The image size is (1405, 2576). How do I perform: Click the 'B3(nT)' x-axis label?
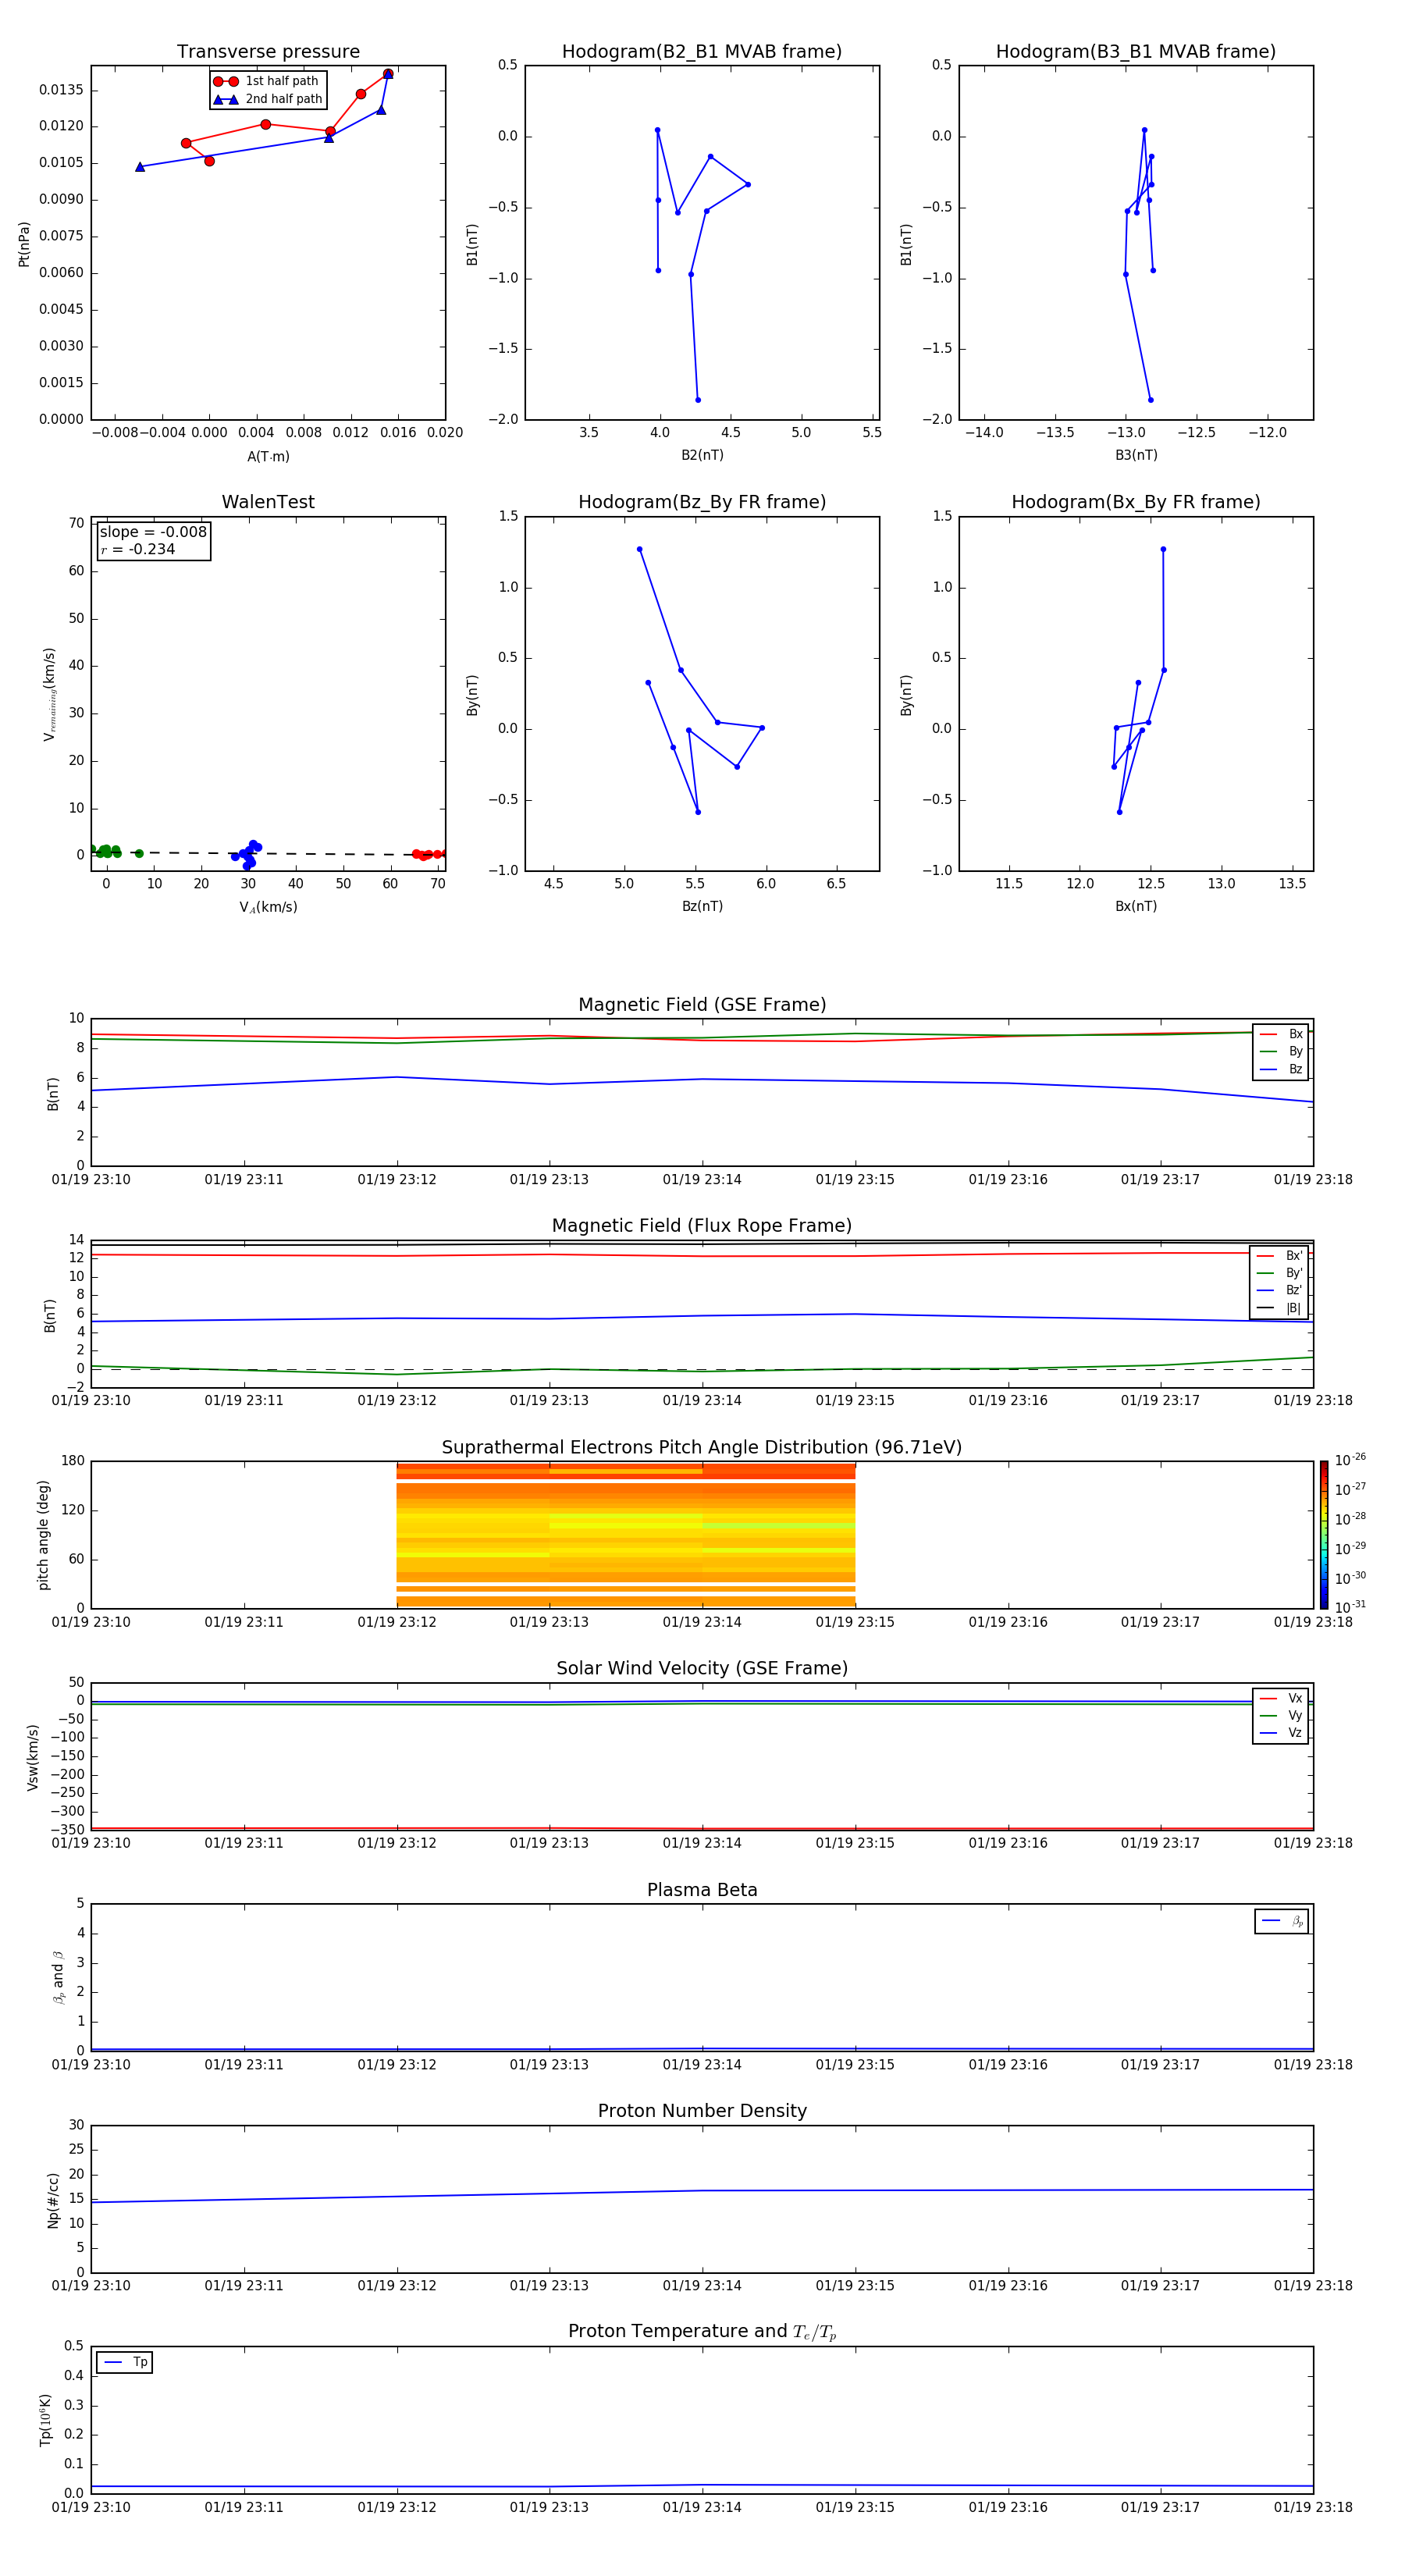point(1136,455)
